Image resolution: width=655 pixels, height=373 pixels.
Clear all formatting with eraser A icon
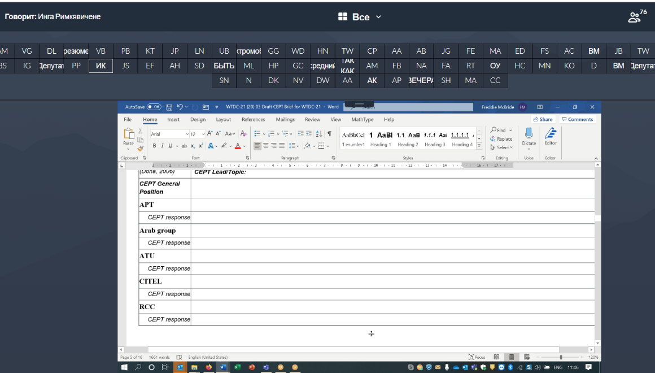243,134
